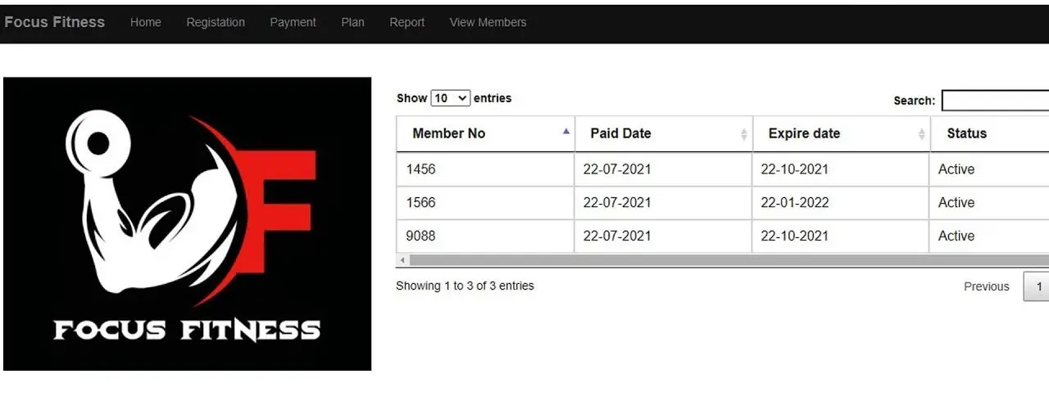The image size is (1049, 410).
Task: Sort by Paid Date sort arrows
Action: (x=743, y=134)
